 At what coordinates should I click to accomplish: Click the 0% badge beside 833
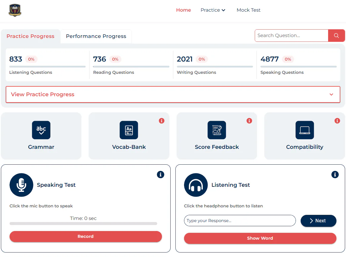[x=31, y=59]
